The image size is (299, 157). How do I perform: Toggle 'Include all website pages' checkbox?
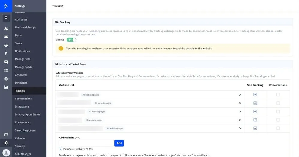(61, 149)
